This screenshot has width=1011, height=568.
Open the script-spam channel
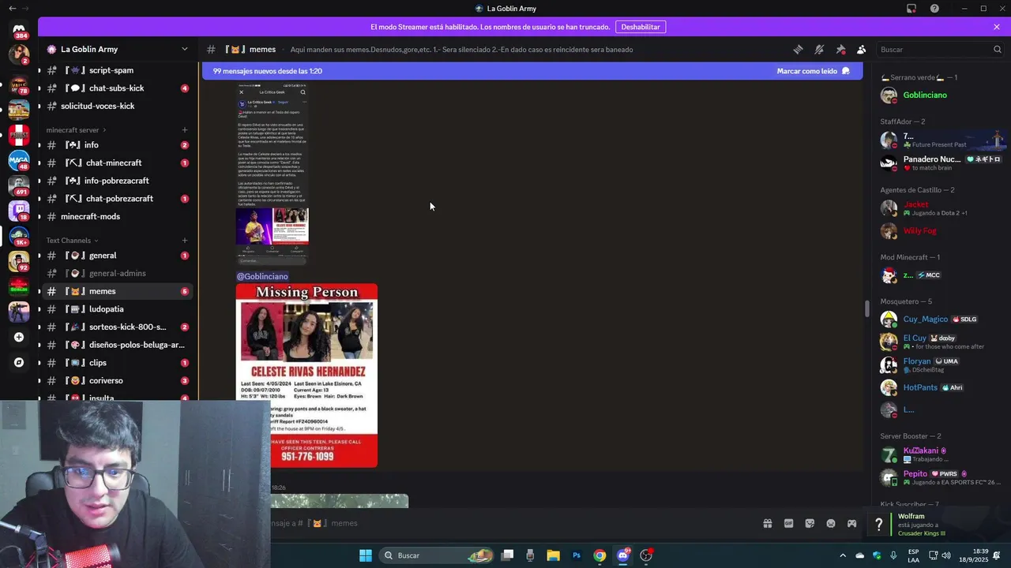tap(118, 70)
